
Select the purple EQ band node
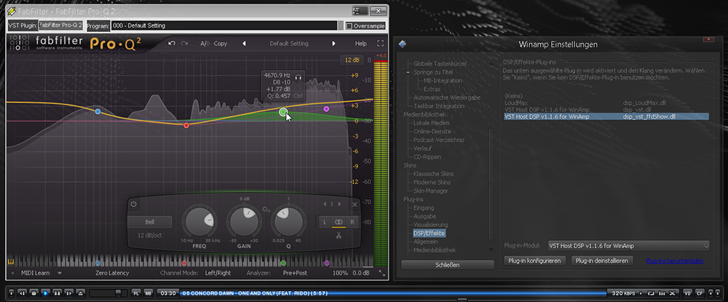326,108
